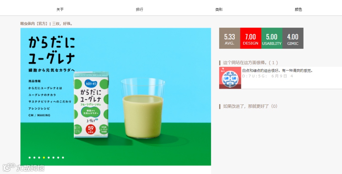
Task: Click the green 5.00 USABILITY score box
Action: click(272, 38)
